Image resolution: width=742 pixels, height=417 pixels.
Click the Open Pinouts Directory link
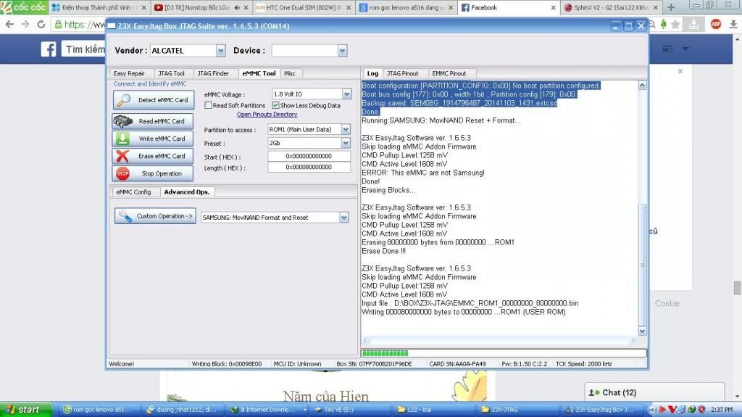[x=267, y=114]
